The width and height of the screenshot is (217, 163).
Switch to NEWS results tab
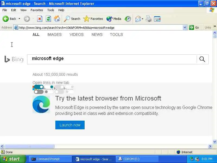point(97,35)
